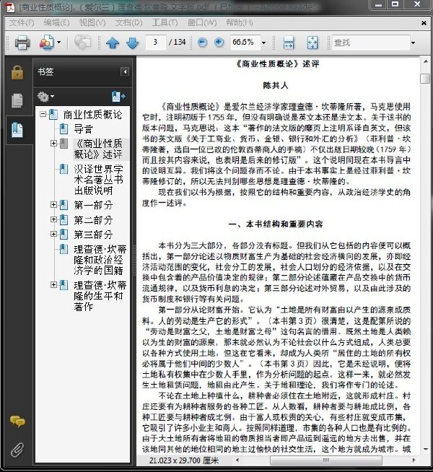Collapse the 书签 panel with arrow button
Viewport: 433px width, 472px height.
pyautogui.click(x=125, y=71)
